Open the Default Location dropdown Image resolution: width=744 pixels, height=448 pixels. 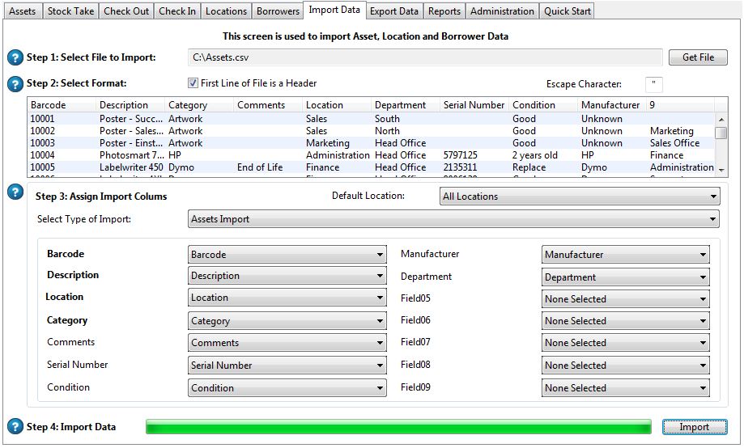click(x=580, y=197)
